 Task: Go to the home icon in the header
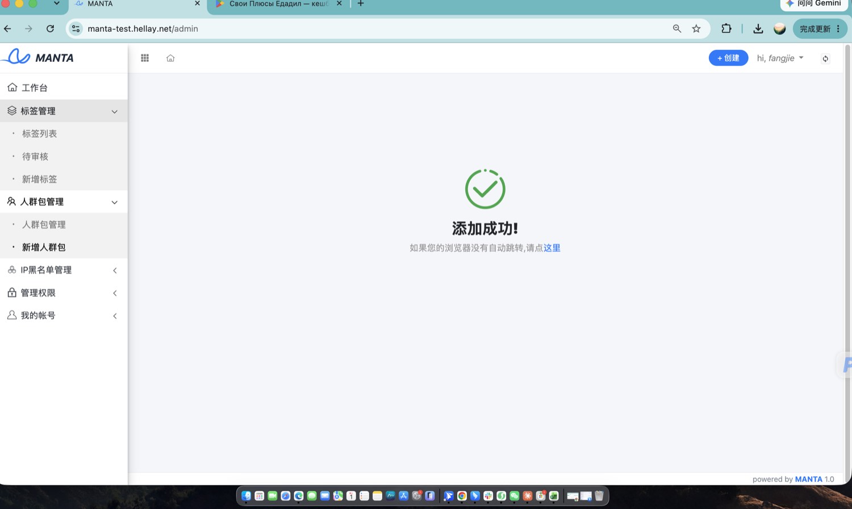[x=170, y=58]
